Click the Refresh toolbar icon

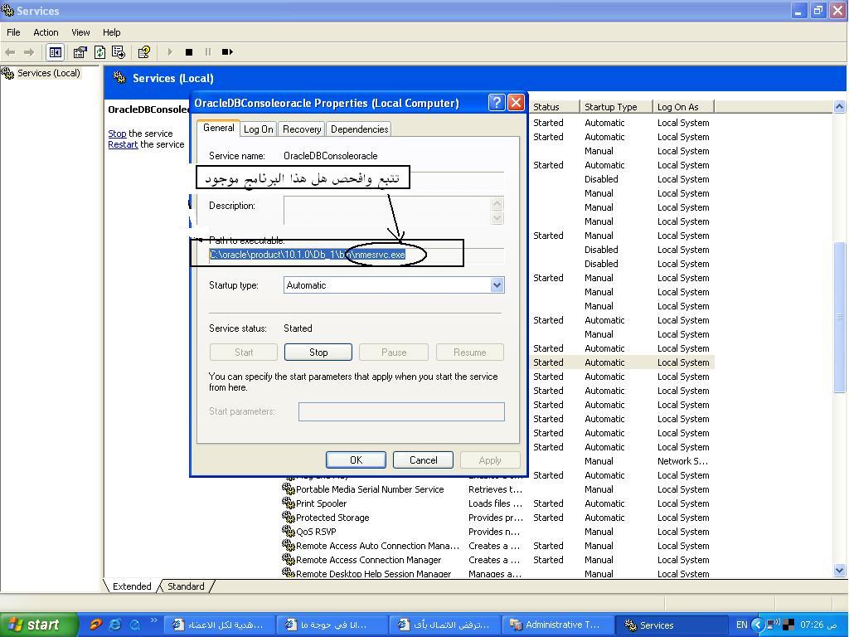pyautogui.click(x=99, y=52)
